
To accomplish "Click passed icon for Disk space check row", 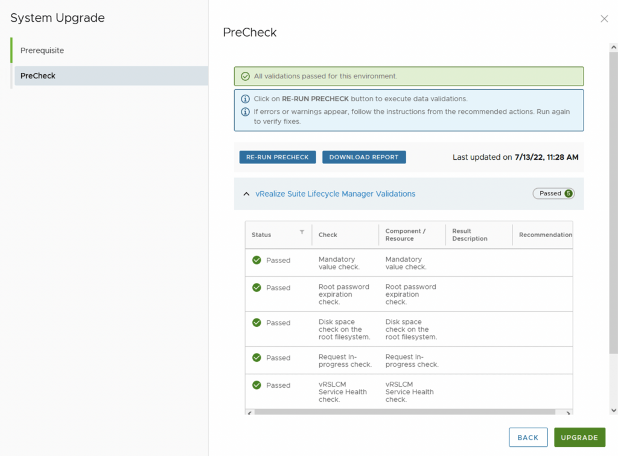I will tap(256, 323).
